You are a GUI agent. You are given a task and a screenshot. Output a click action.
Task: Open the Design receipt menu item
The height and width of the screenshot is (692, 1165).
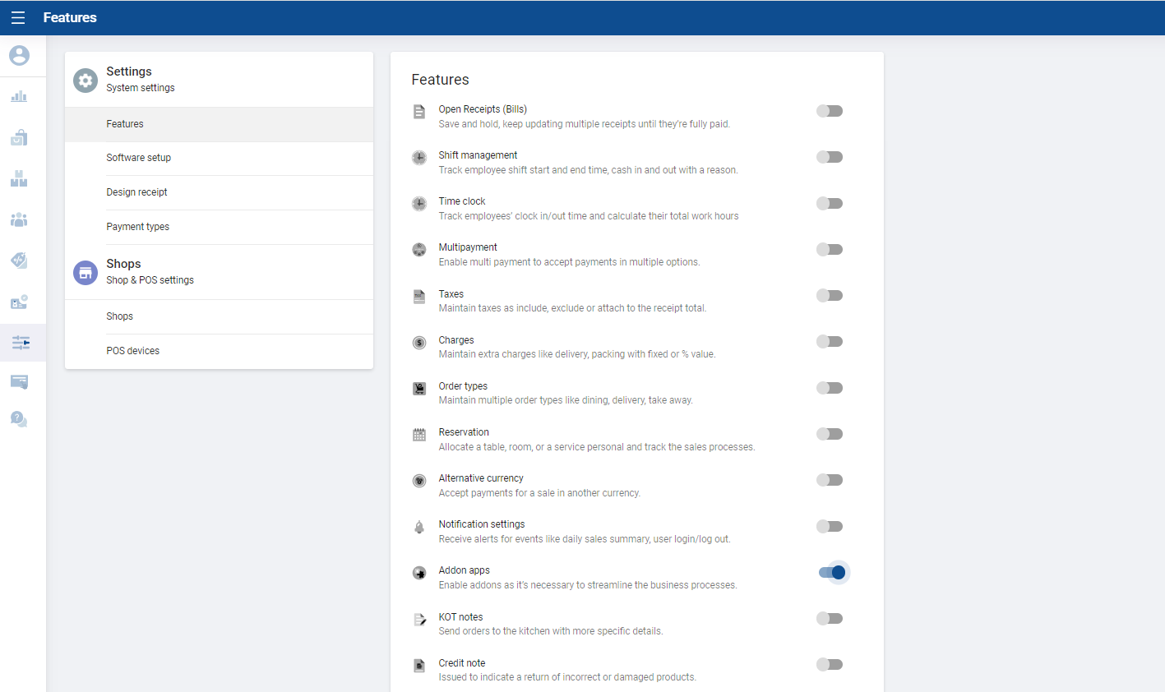tap(136, 192)
